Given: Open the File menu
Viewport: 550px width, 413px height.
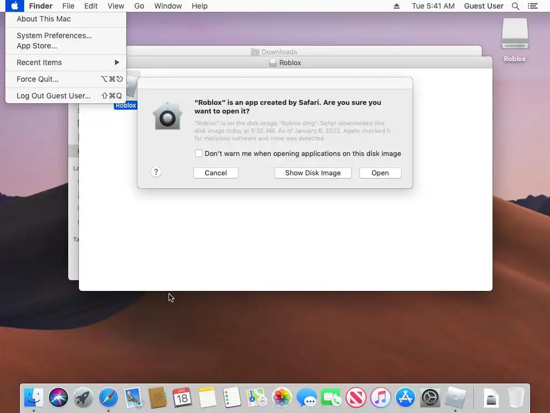Looking at the screenshot, I should (x=68, y=6).
